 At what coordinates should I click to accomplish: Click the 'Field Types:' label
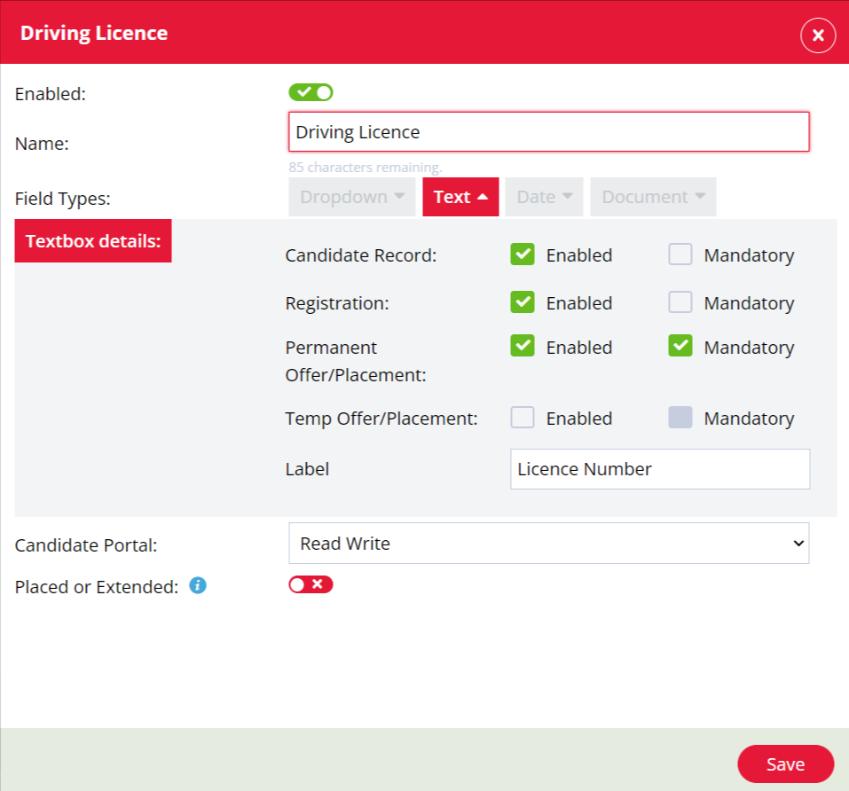pyautogui.click(x=63, y=199)
